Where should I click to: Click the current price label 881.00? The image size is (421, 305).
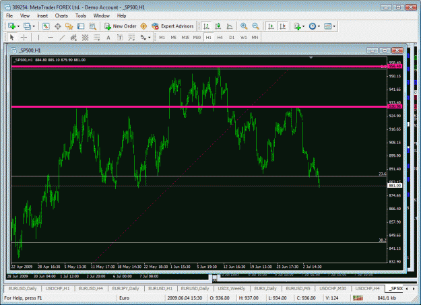[x=395, y=186]
